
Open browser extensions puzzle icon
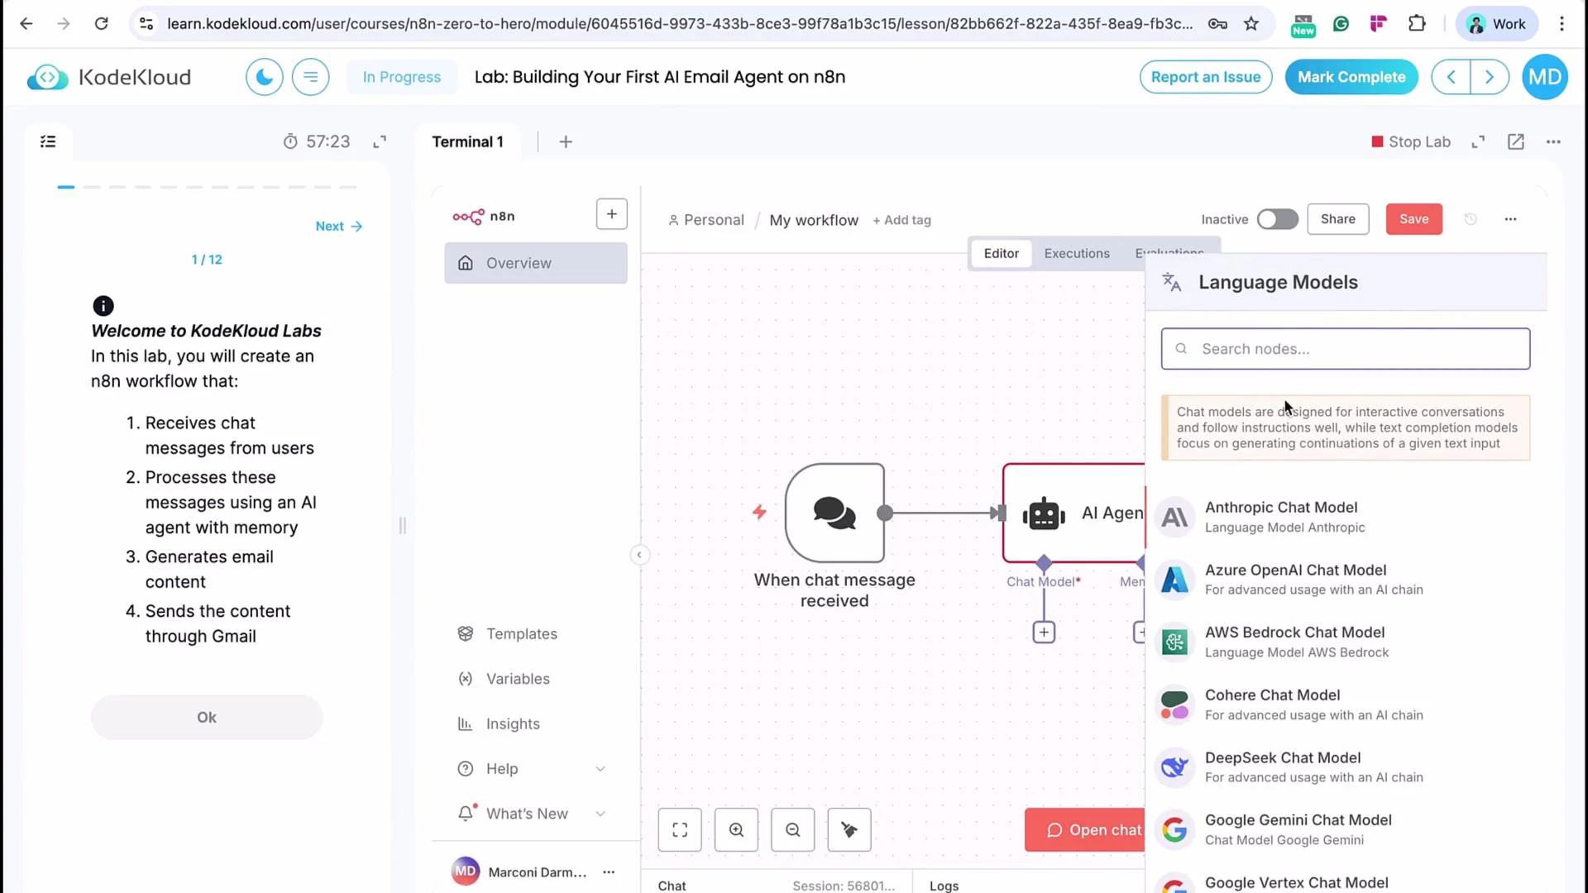[x=1417, y=24]
